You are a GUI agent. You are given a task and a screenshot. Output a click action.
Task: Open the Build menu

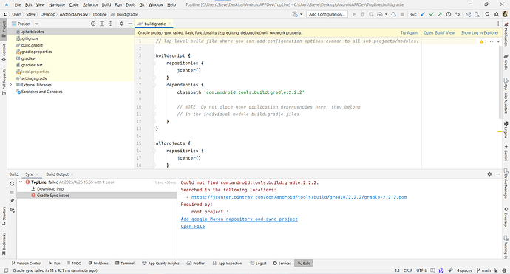pyautogui.click(x=106, y=4)
